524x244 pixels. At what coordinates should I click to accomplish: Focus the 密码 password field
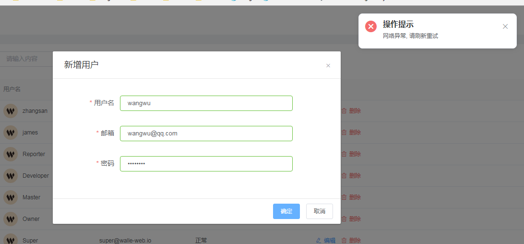pos(206,164)
